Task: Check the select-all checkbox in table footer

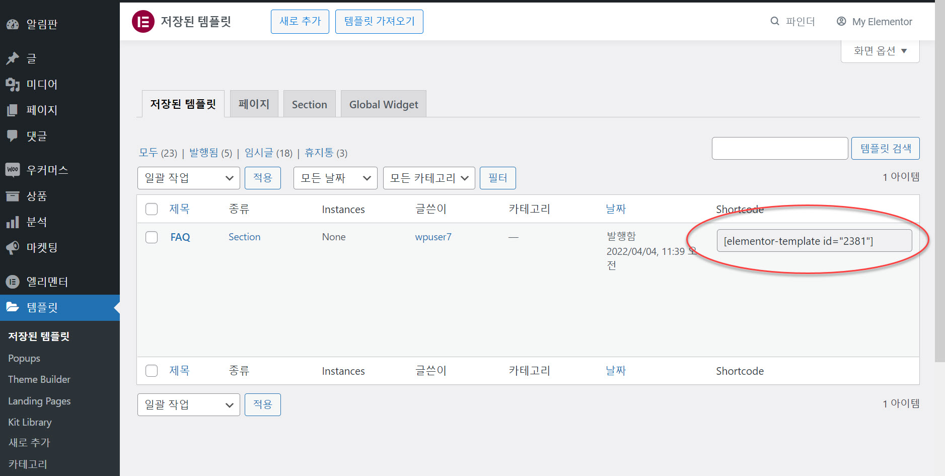Action: [x=152, y=370]
